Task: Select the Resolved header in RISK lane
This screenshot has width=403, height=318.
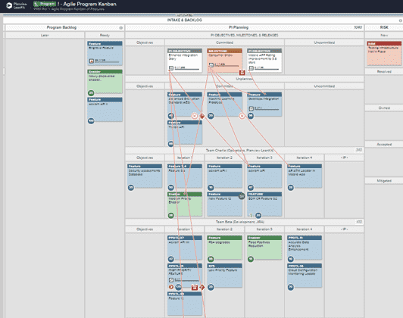Action: (x=384, y=72)
